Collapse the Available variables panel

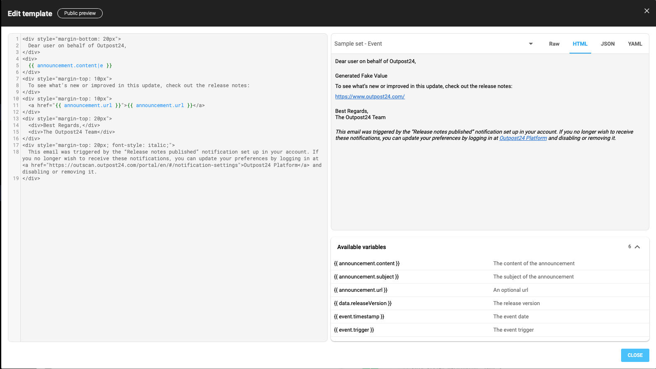(x=637, y=247)
